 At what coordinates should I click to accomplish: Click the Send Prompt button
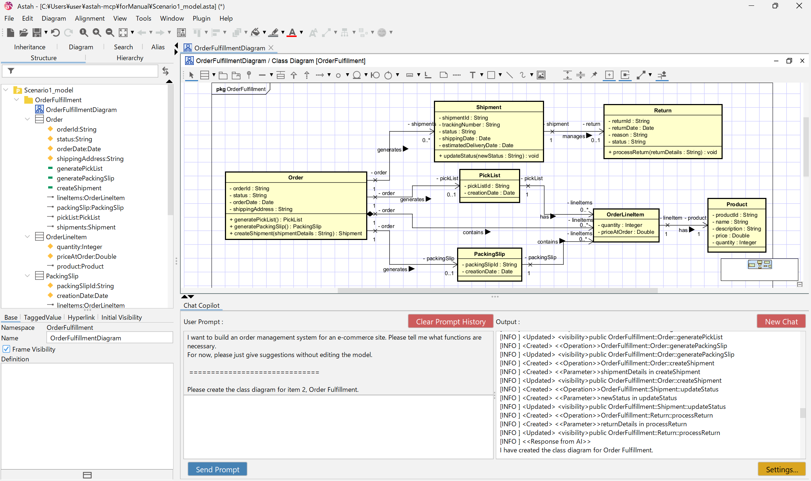[x=217, y=469]
